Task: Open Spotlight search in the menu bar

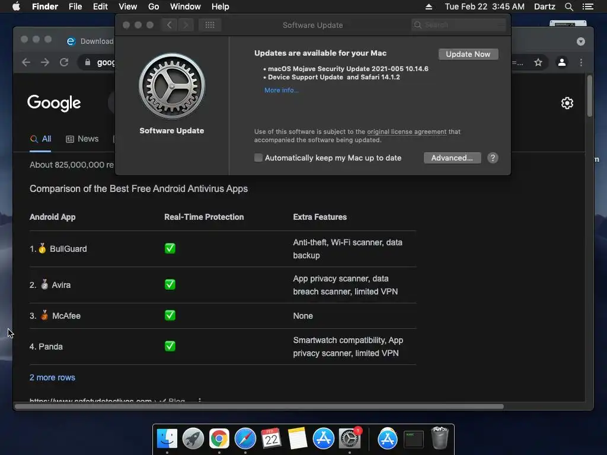Action: 568,7
